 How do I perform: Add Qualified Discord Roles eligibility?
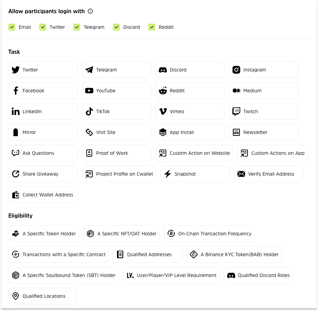(x=258, y=275)
